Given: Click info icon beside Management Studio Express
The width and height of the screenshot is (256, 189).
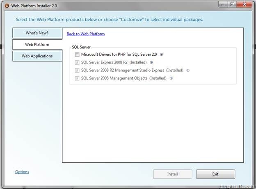Looking at the screenshot, I should click(x=188, y=70).
